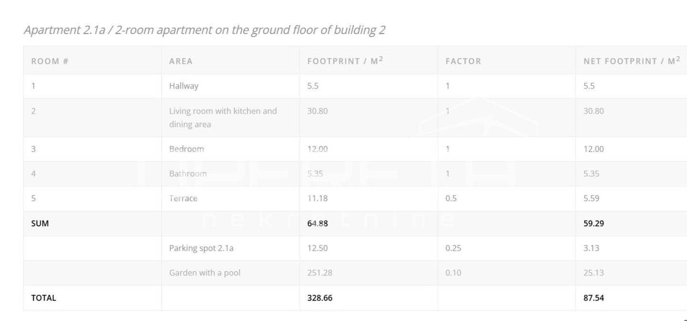Click the total net footprint value 87.54
687x321 pixels.
coord(593,298)
